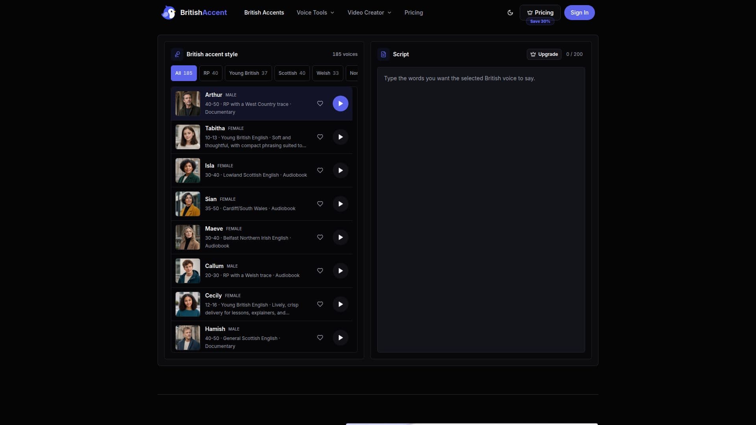The width and height of the screenshot is (756, 425).
Task: Click the Pricing Save 30% button
Action: point(540,13)
